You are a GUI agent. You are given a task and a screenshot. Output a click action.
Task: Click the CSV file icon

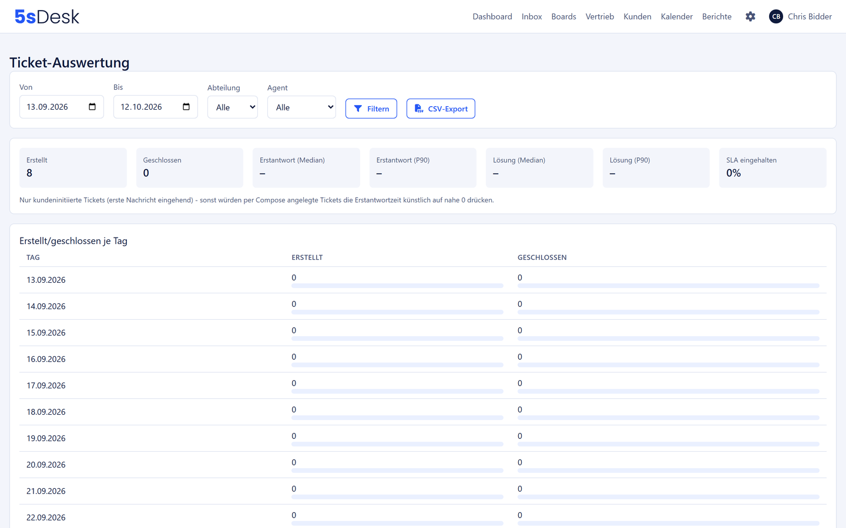(419, 109)
